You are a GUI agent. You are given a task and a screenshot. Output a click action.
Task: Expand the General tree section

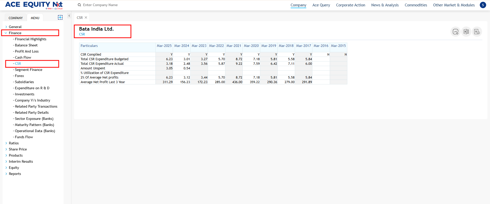tap(6, 27)
